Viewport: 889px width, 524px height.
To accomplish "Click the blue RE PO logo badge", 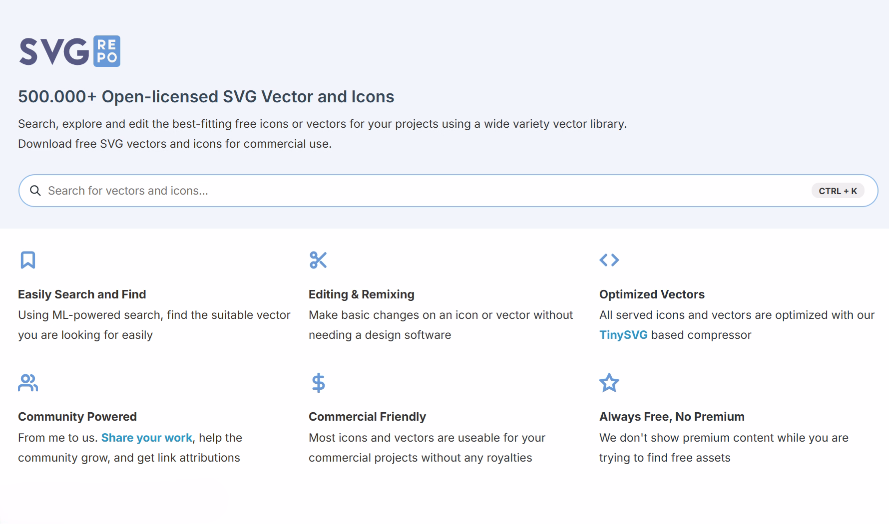I will (x=107, y=51).
